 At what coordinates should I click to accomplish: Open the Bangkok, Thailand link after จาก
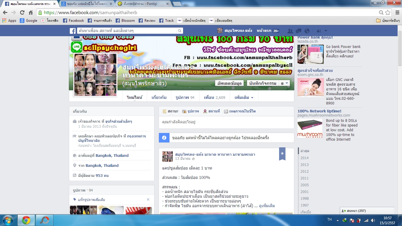coord(102,165)
